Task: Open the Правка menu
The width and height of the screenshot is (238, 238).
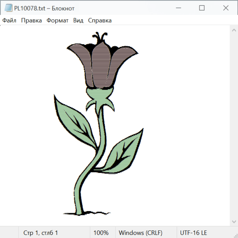Action: [31, 21]
